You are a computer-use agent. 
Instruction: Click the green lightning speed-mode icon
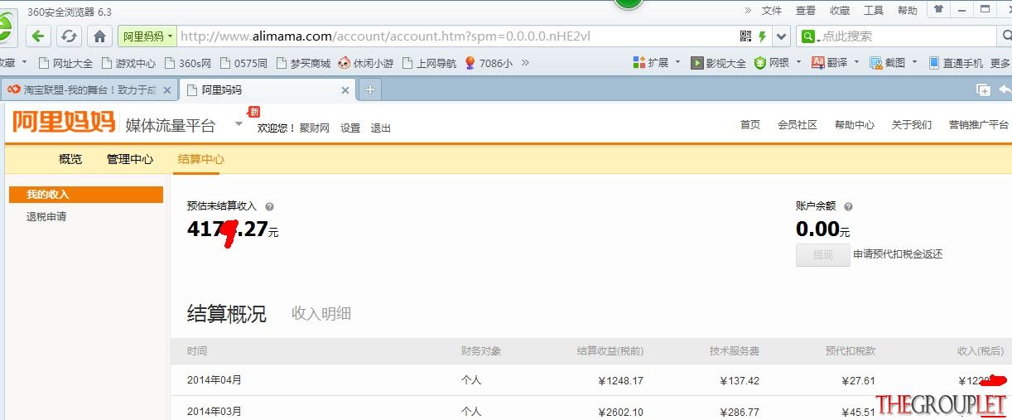point(763,36)
